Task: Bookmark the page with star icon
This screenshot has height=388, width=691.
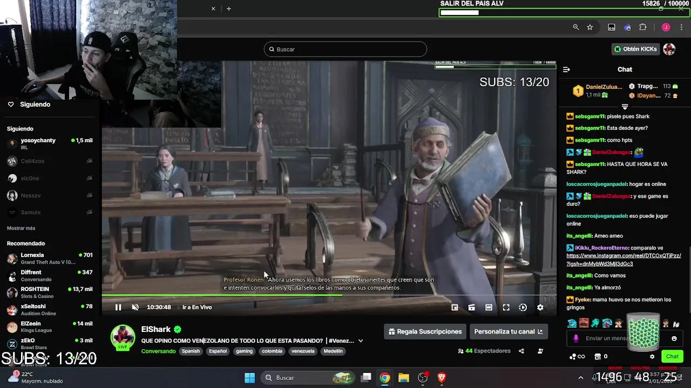Action: click(590, 27)
